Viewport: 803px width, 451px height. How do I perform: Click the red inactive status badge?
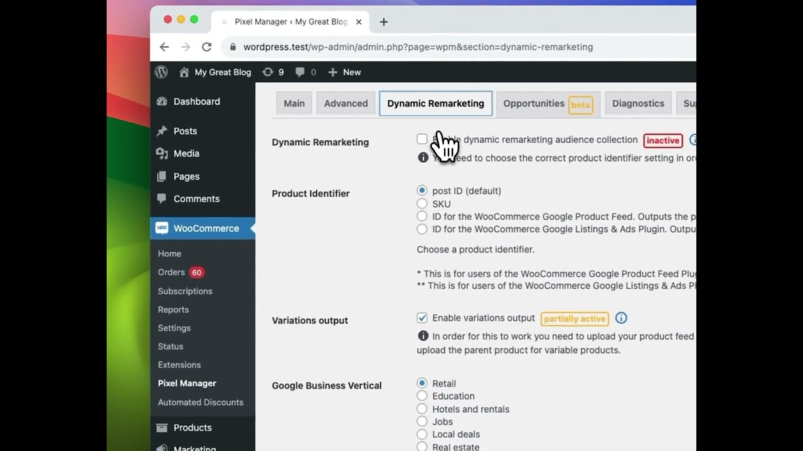(662, 140)
